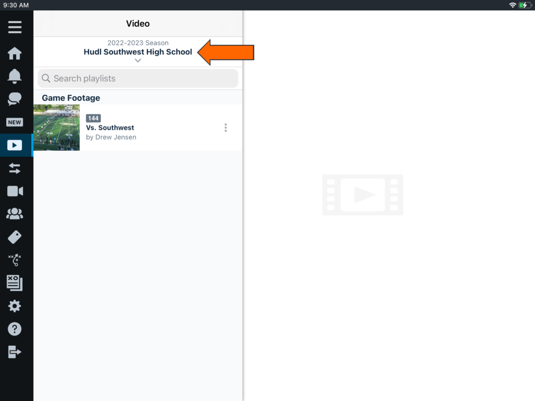The width and height of the screenshot is (535, 401).
Task: Open Messages chat icon
Action: [x=15, y=98]
